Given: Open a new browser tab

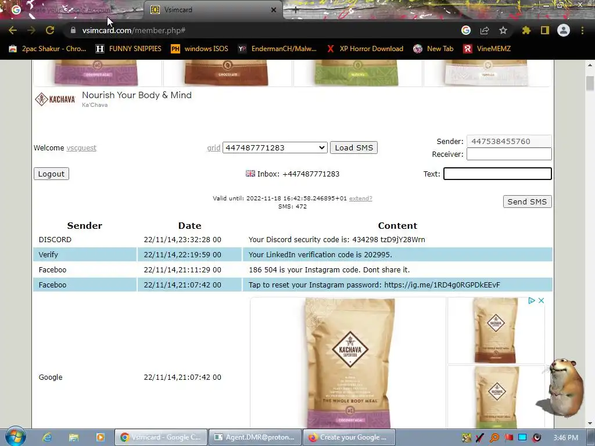Looking at the screenshot, I should [x=296, y=10].
